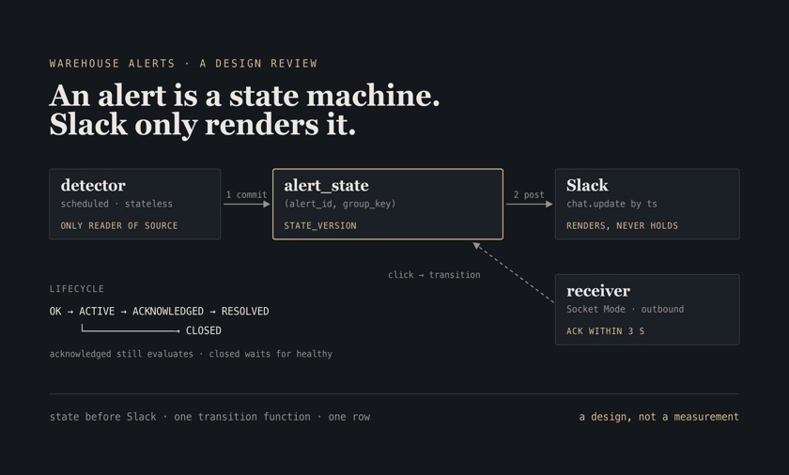
Task: Click the '1 commit' arrow label
Action: click(x=246, y=194)
